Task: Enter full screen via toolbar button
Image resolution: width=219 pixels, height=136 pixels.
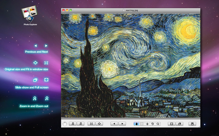Action: 172,124
